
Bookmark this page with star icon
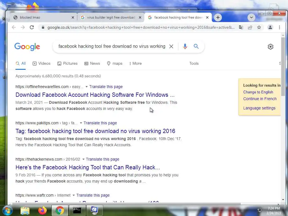[259, 27]
